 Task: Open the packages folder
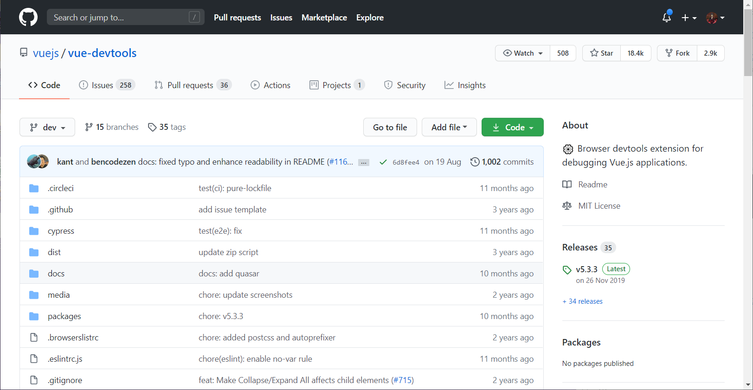tap(64, 316)
